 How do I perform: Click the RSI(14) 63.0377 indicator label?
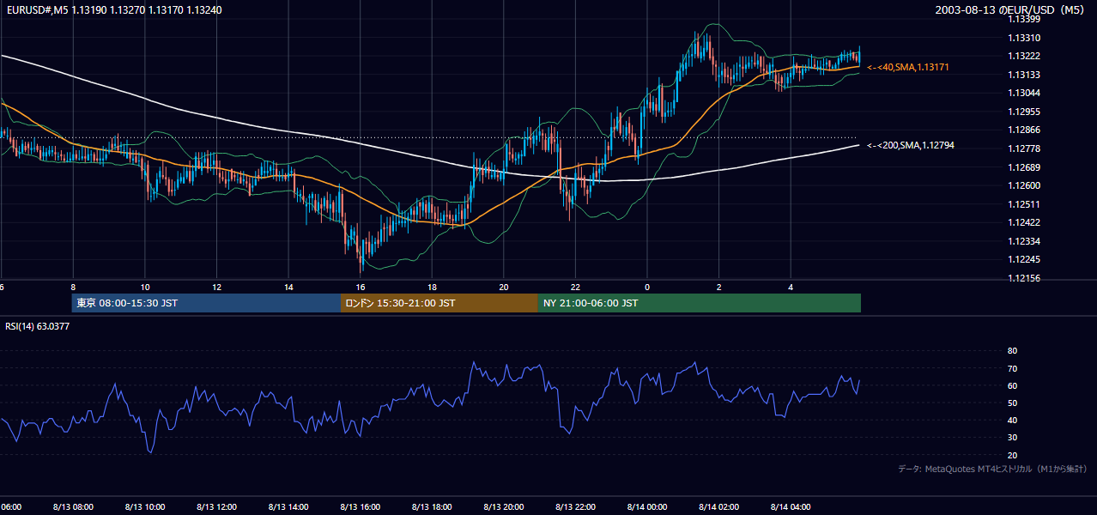(38, 326)
